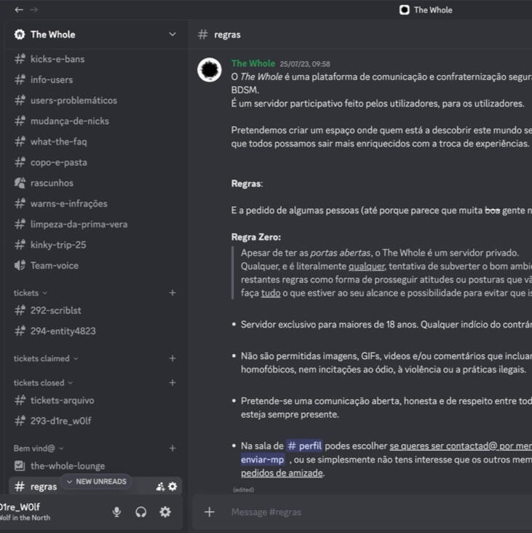The width and height of the screenshot is (532, 533).
Task: Create channel in tickets category with plus
Action: 172,293
